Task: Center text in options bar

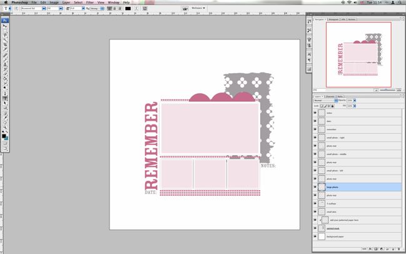Action: [114, 9]
